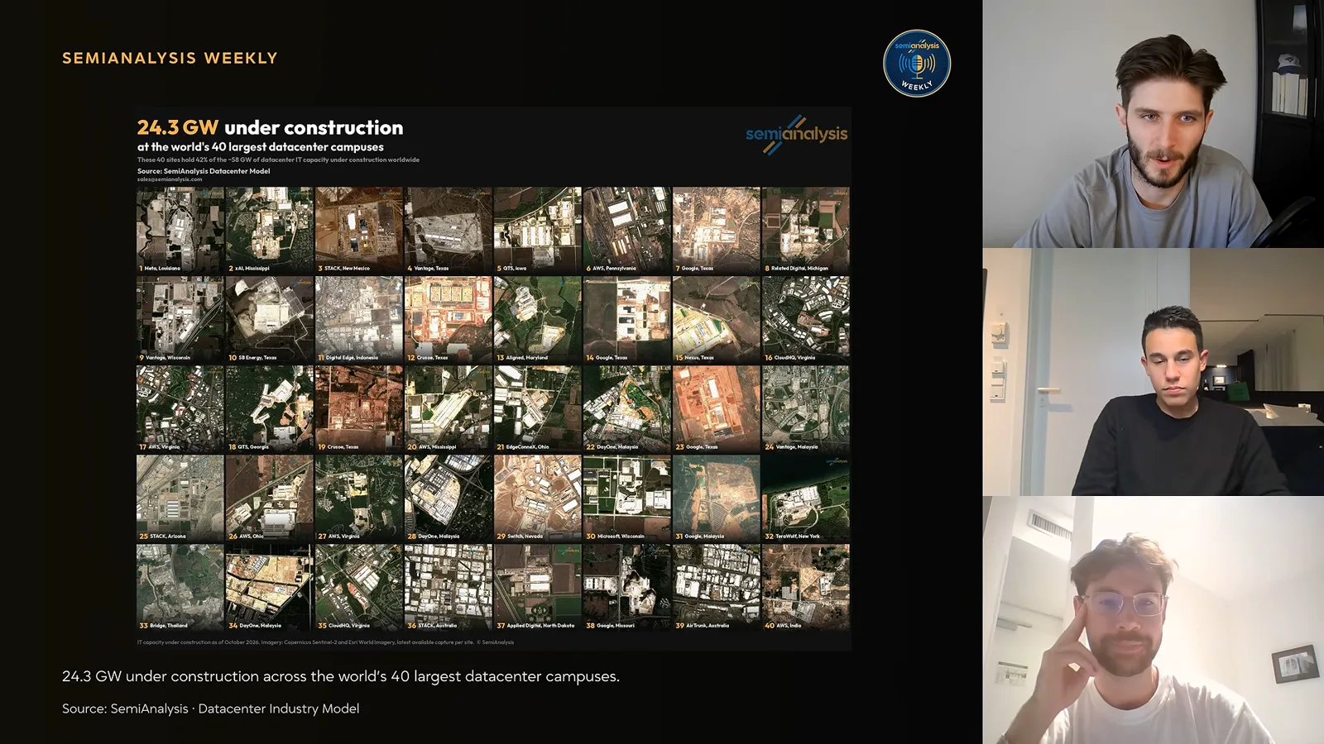Click the AirTrunk, Australia campus image
Screen dimensions: 1324x744
click(717, 587)
